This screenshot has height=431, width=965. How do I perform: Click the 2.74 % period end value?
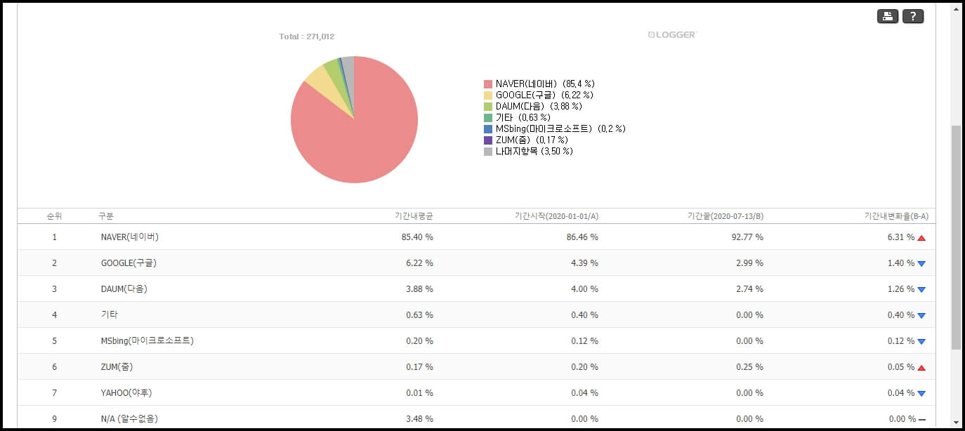coord(749,289)
